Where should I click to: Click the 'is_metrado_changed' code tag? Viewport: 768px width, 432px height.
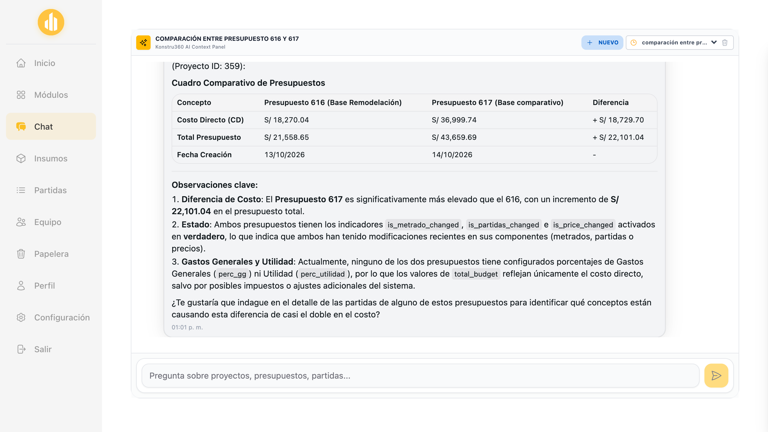click(x=423, y=225)
